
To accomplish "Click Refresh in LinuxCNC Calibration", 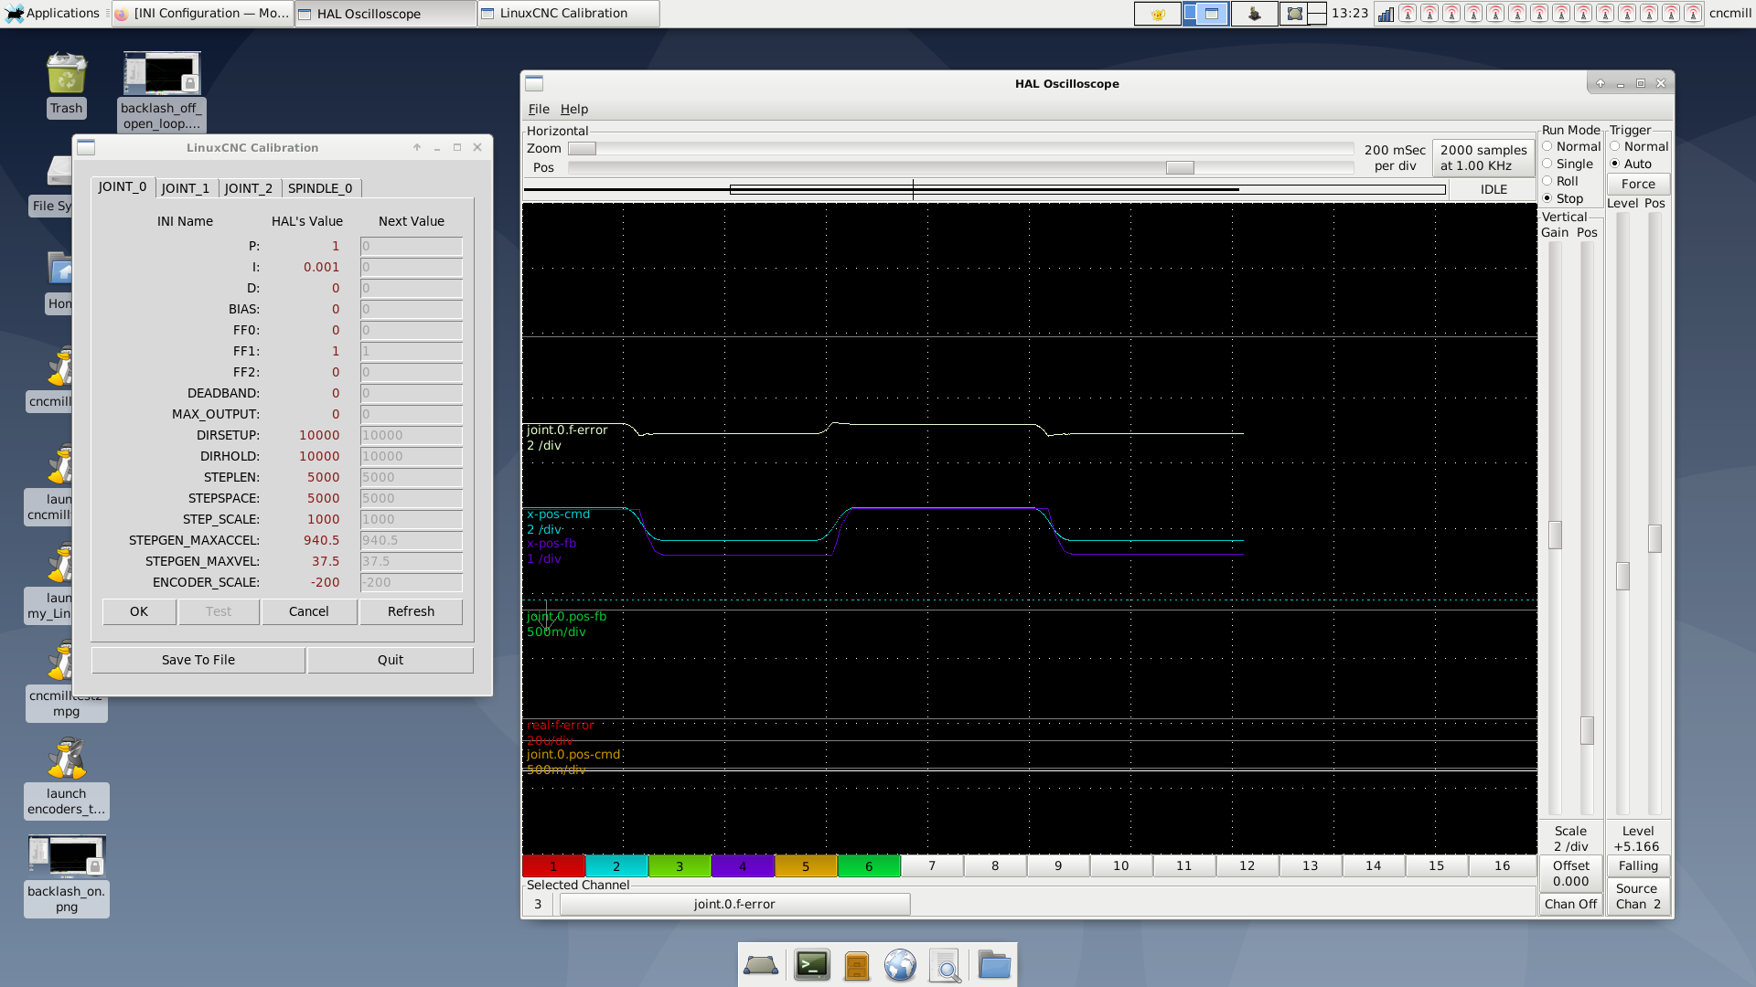I will (411, 611).
